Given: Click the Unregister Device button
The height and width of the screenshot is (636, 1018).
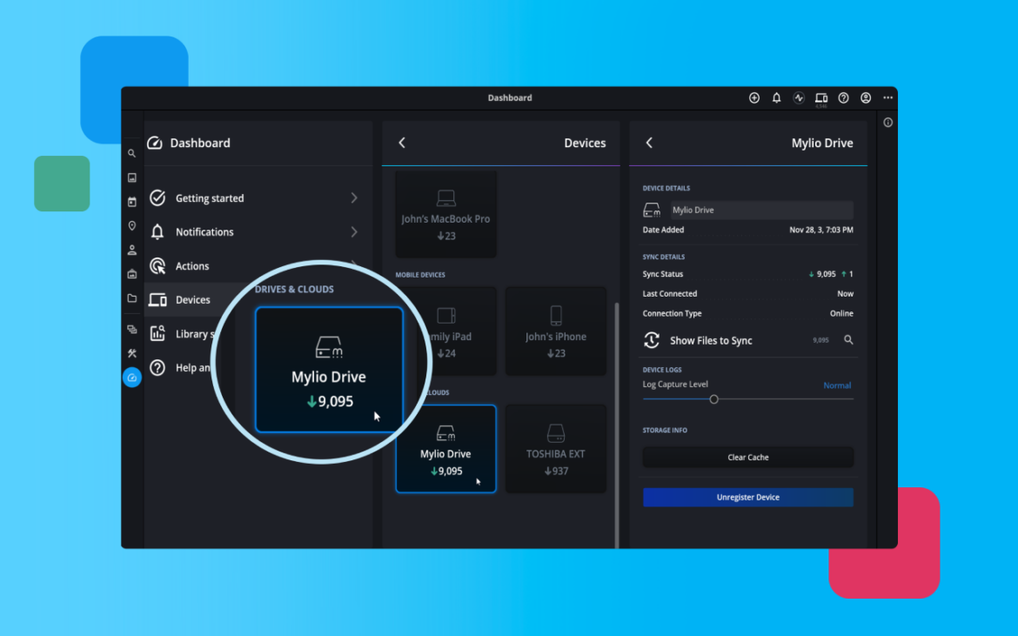Looking at the screenshot, I should pos(747,497).
